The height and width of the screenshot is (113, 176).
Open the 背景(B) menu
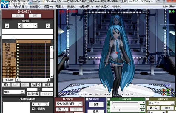coord(60,7)
